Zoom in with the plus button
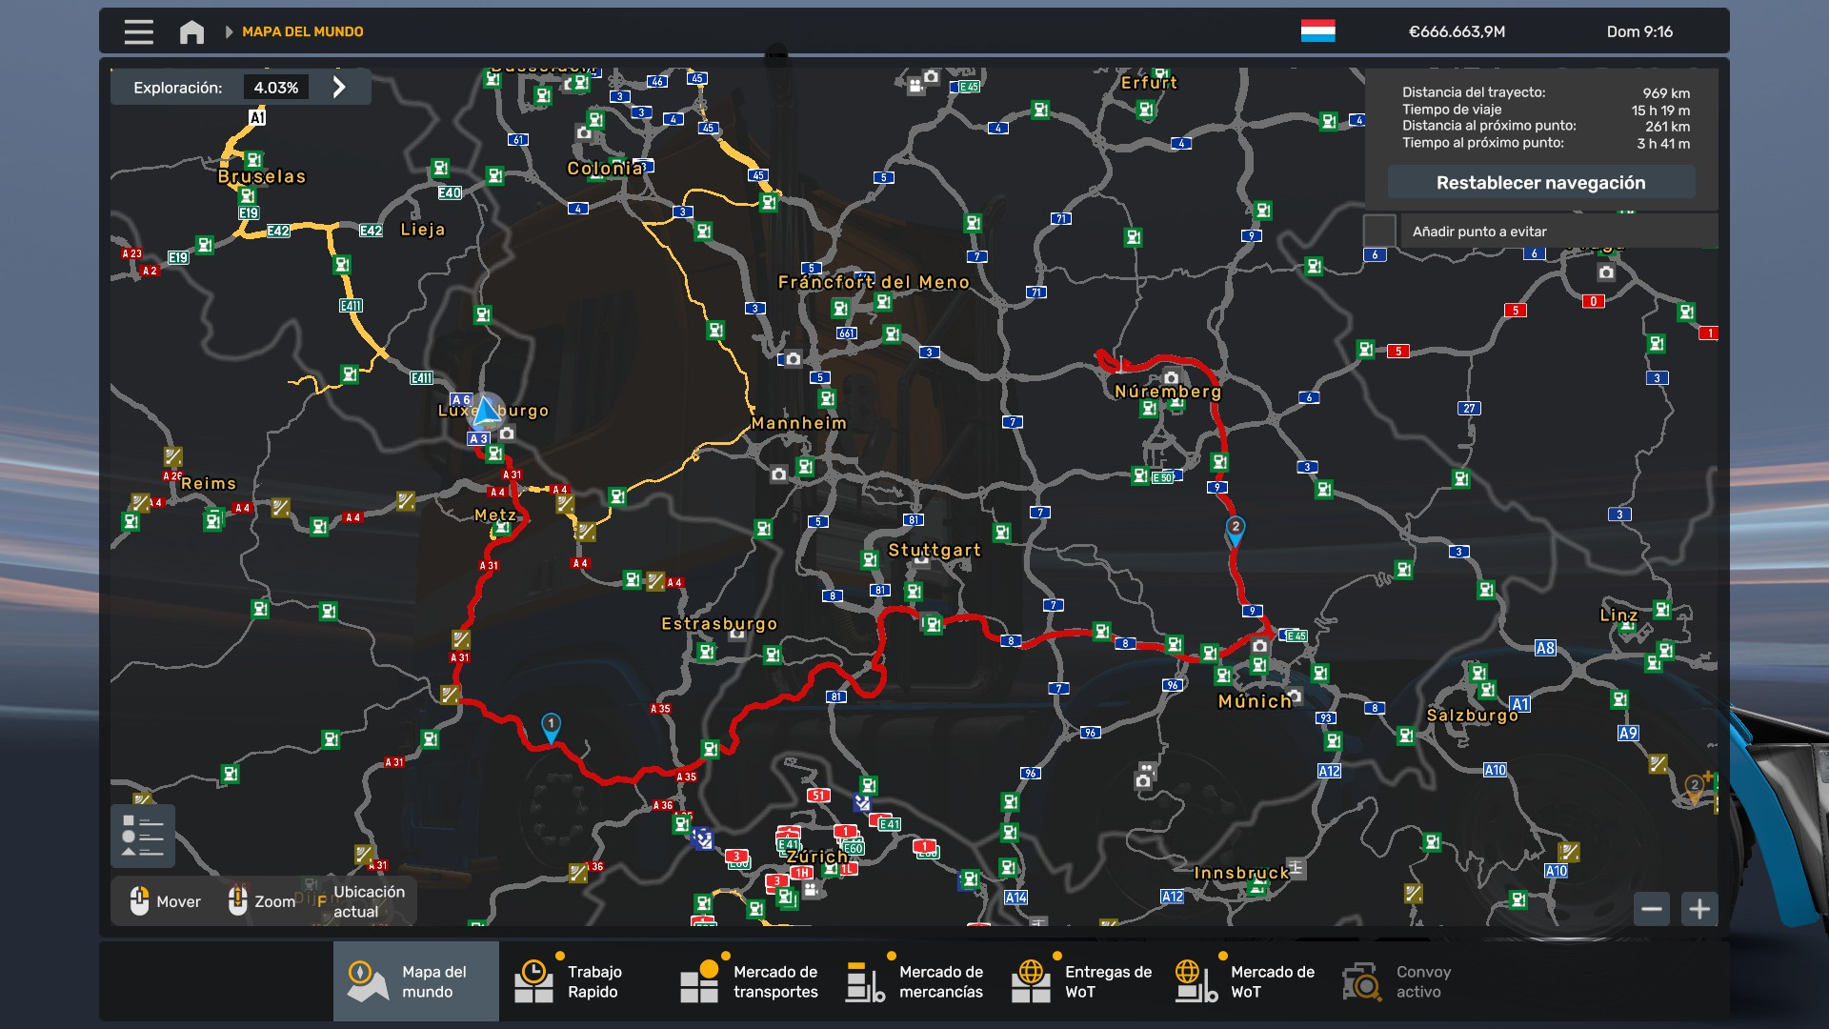 [1699, 909]
